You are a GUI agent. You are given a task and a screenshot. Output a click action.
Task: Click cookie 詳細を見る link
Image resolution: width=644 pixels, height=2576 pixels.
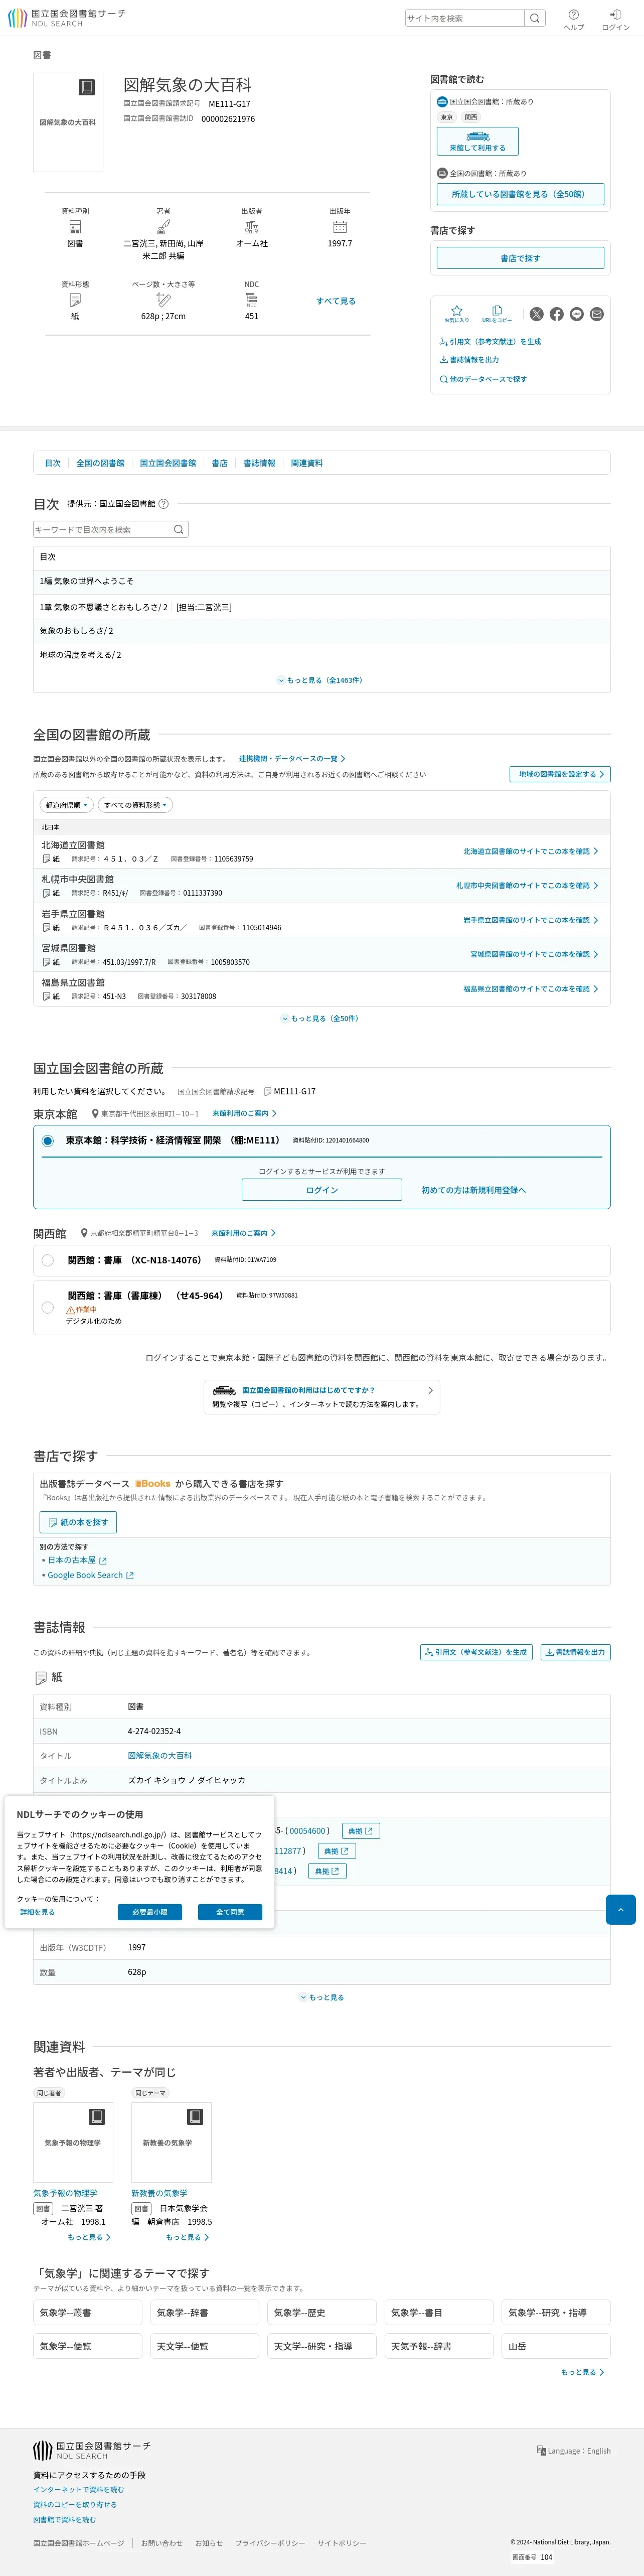(38, 1912)
